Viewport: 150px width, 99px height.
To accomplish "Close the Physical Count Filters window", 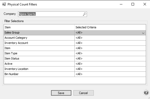I will click(145, 4).
